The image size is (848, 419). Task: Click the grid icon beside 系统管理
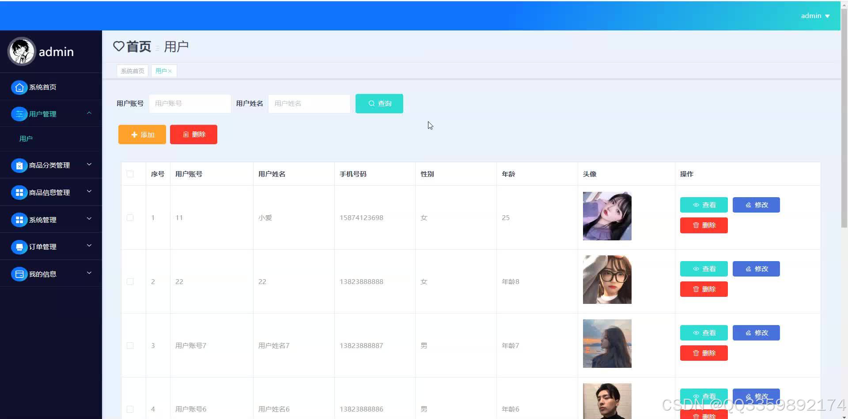click(19, 220)
